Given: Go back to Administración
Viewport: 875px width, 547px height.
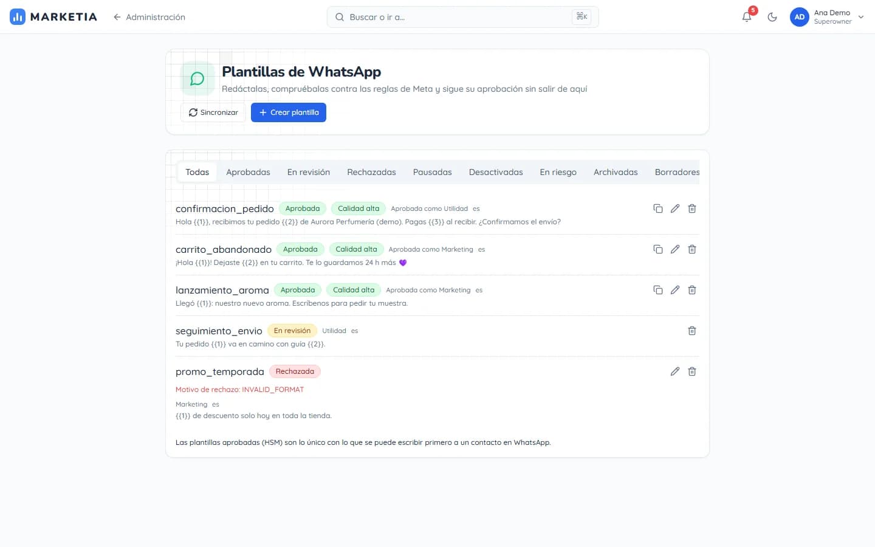Looking at the screenshot, I should (x=149, y=17).
